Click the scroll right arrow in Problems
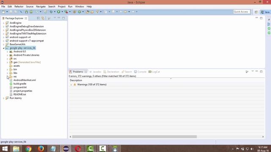This screenshot has height=152, width=271. click(x=263, y=137)
